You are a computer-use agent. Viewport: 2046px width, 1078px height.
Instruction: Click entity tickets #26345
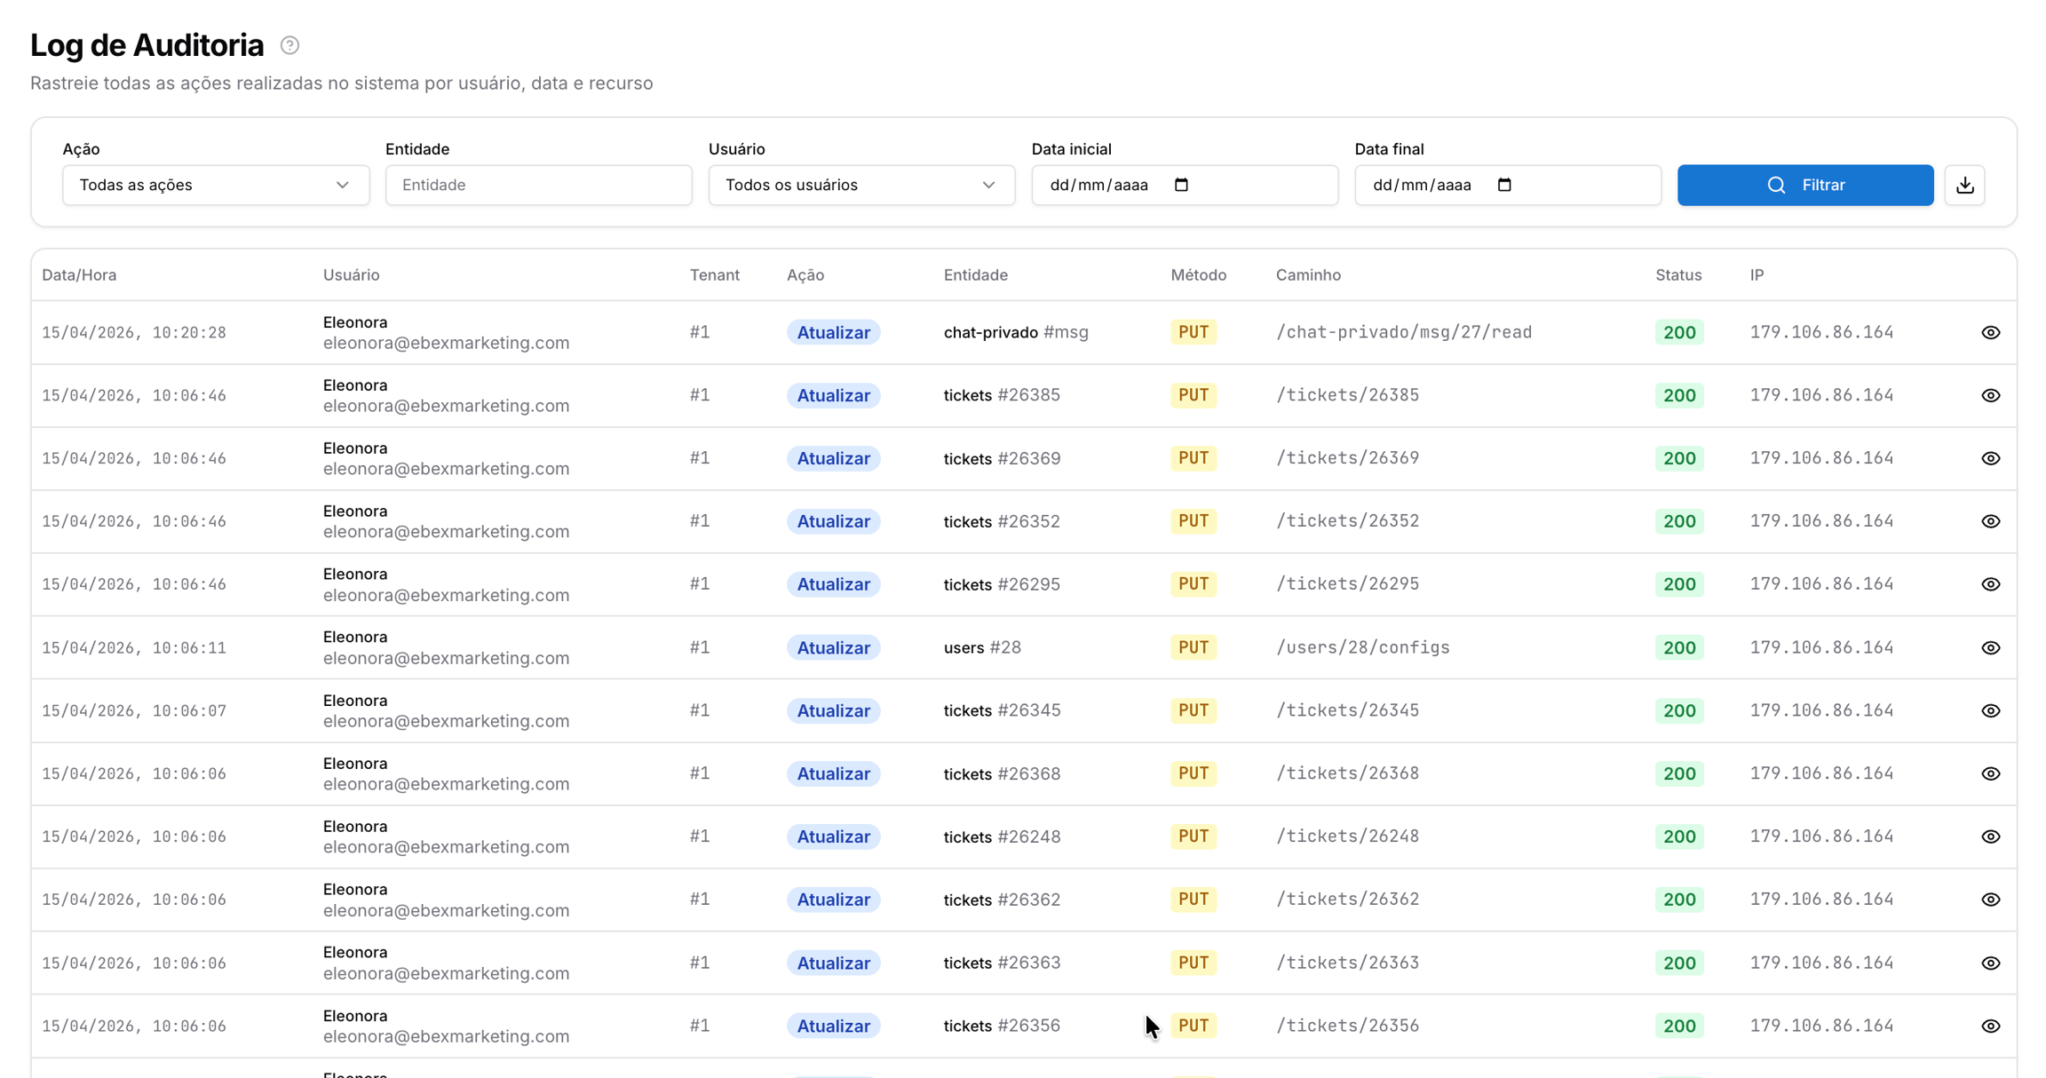point(1002,710)
